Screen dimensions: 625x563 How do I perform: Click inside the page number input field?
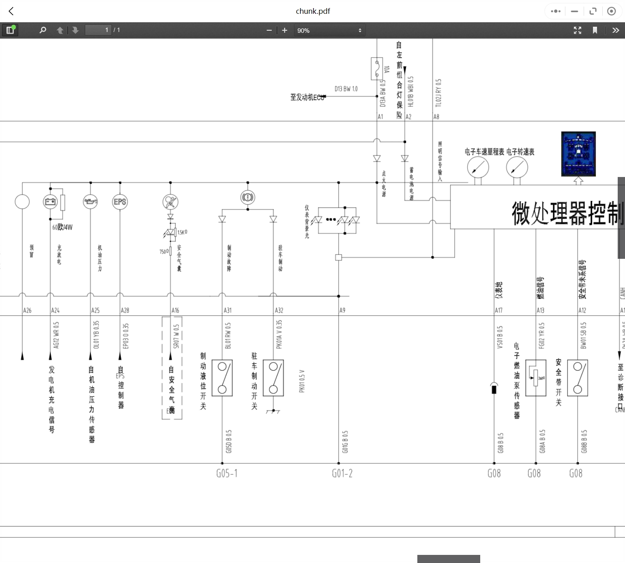97,30
